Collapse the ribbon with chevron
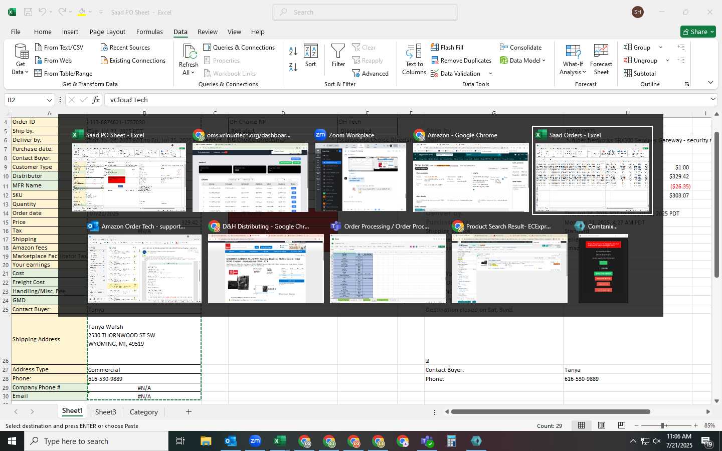 710,82
